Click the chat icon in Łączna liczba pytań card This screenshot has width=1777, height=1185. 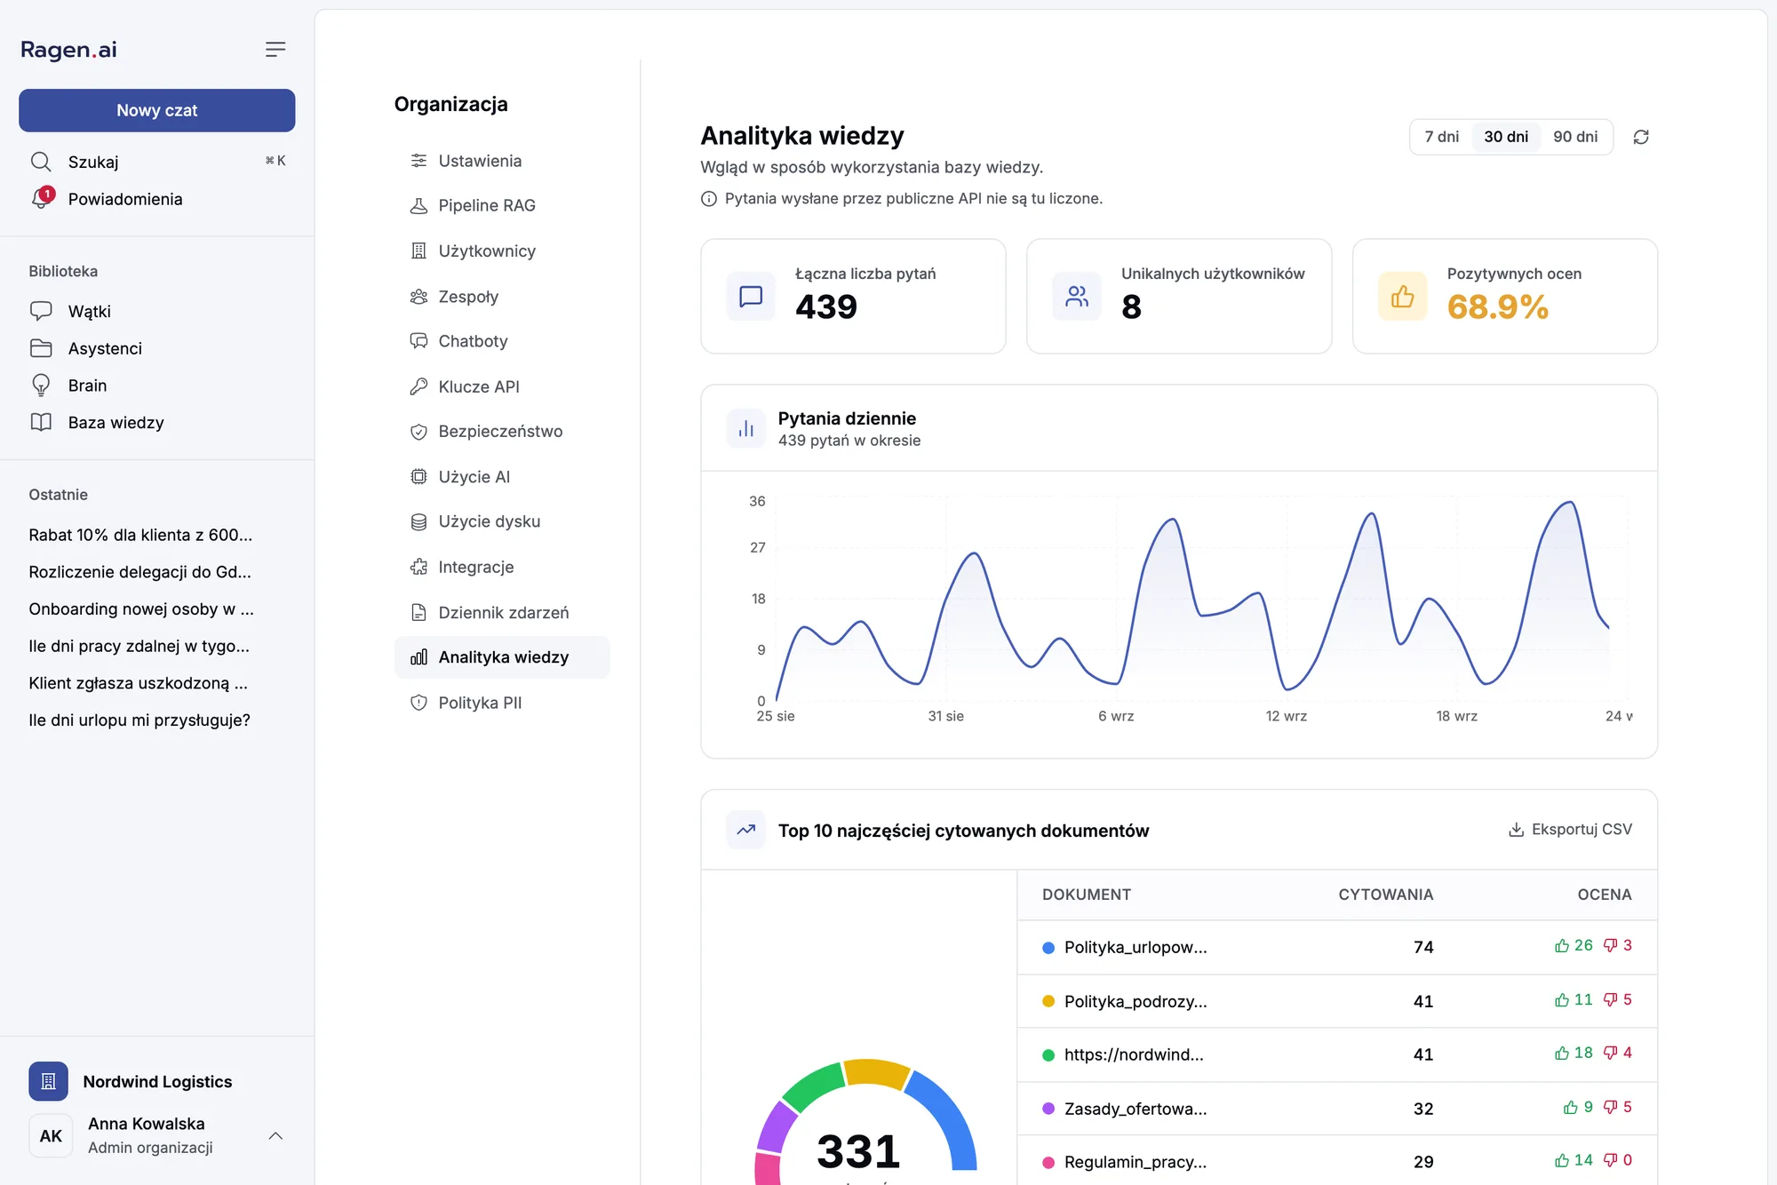point(751,296)
